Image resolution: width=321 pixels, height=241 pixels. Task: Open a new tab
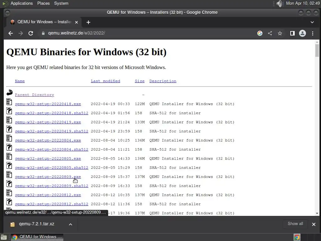point(88,22)
